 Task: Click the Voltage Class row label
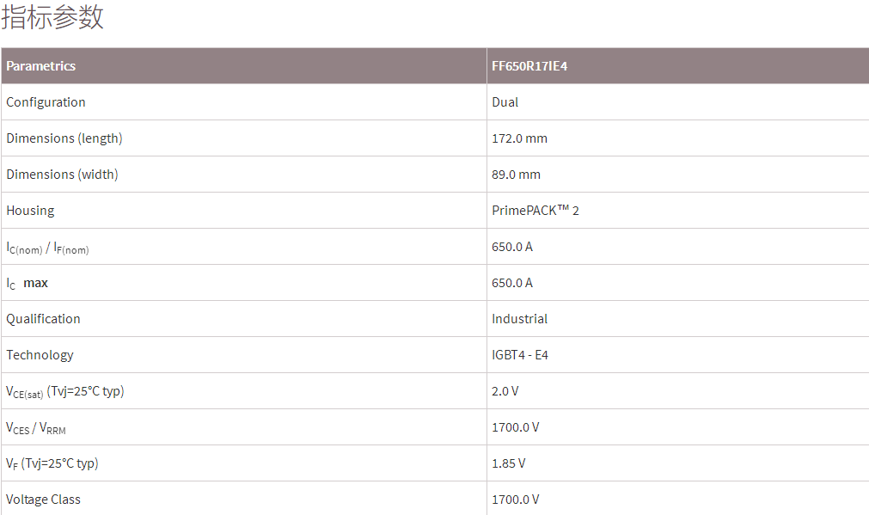(43, 500)
